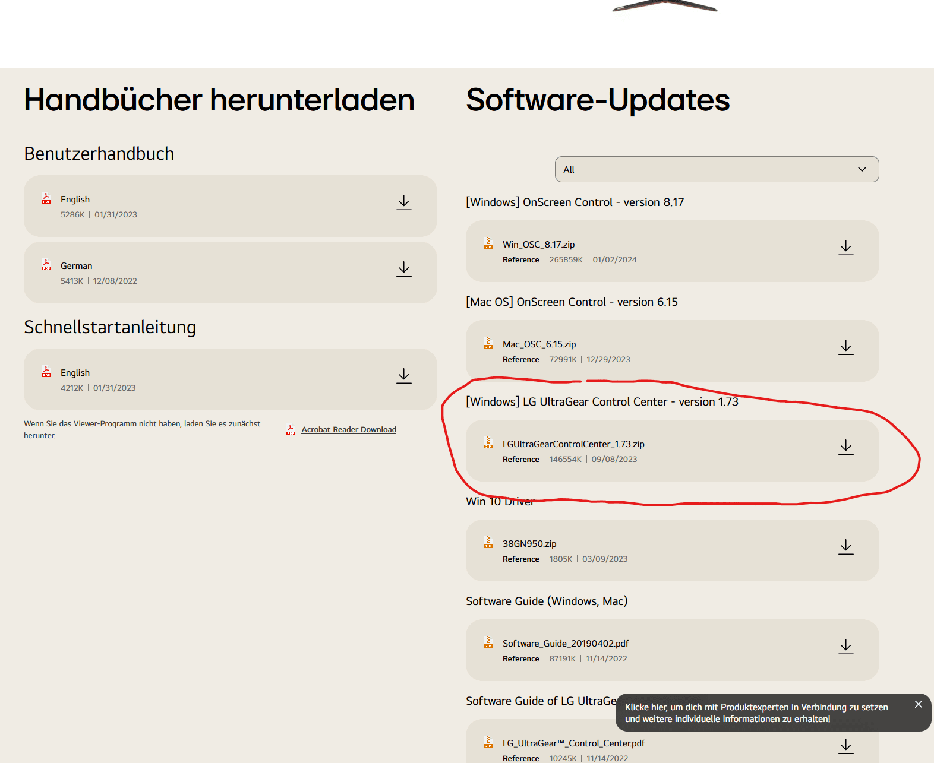
Task: Click zip icon beside LGUltraGearControlCenter_1.73.zip
Action: (488, 443)
